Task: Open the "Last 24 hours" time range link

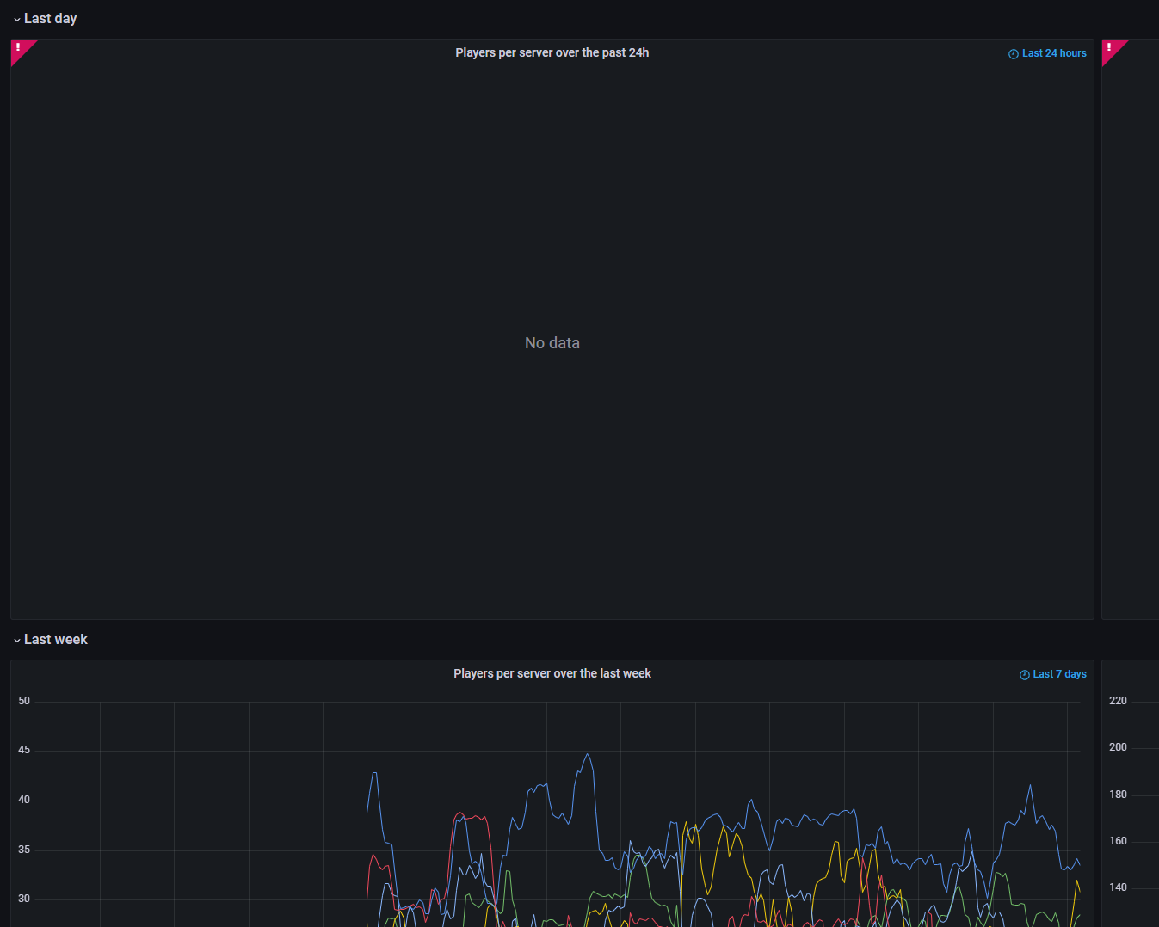Action: tap(1053, 52)
